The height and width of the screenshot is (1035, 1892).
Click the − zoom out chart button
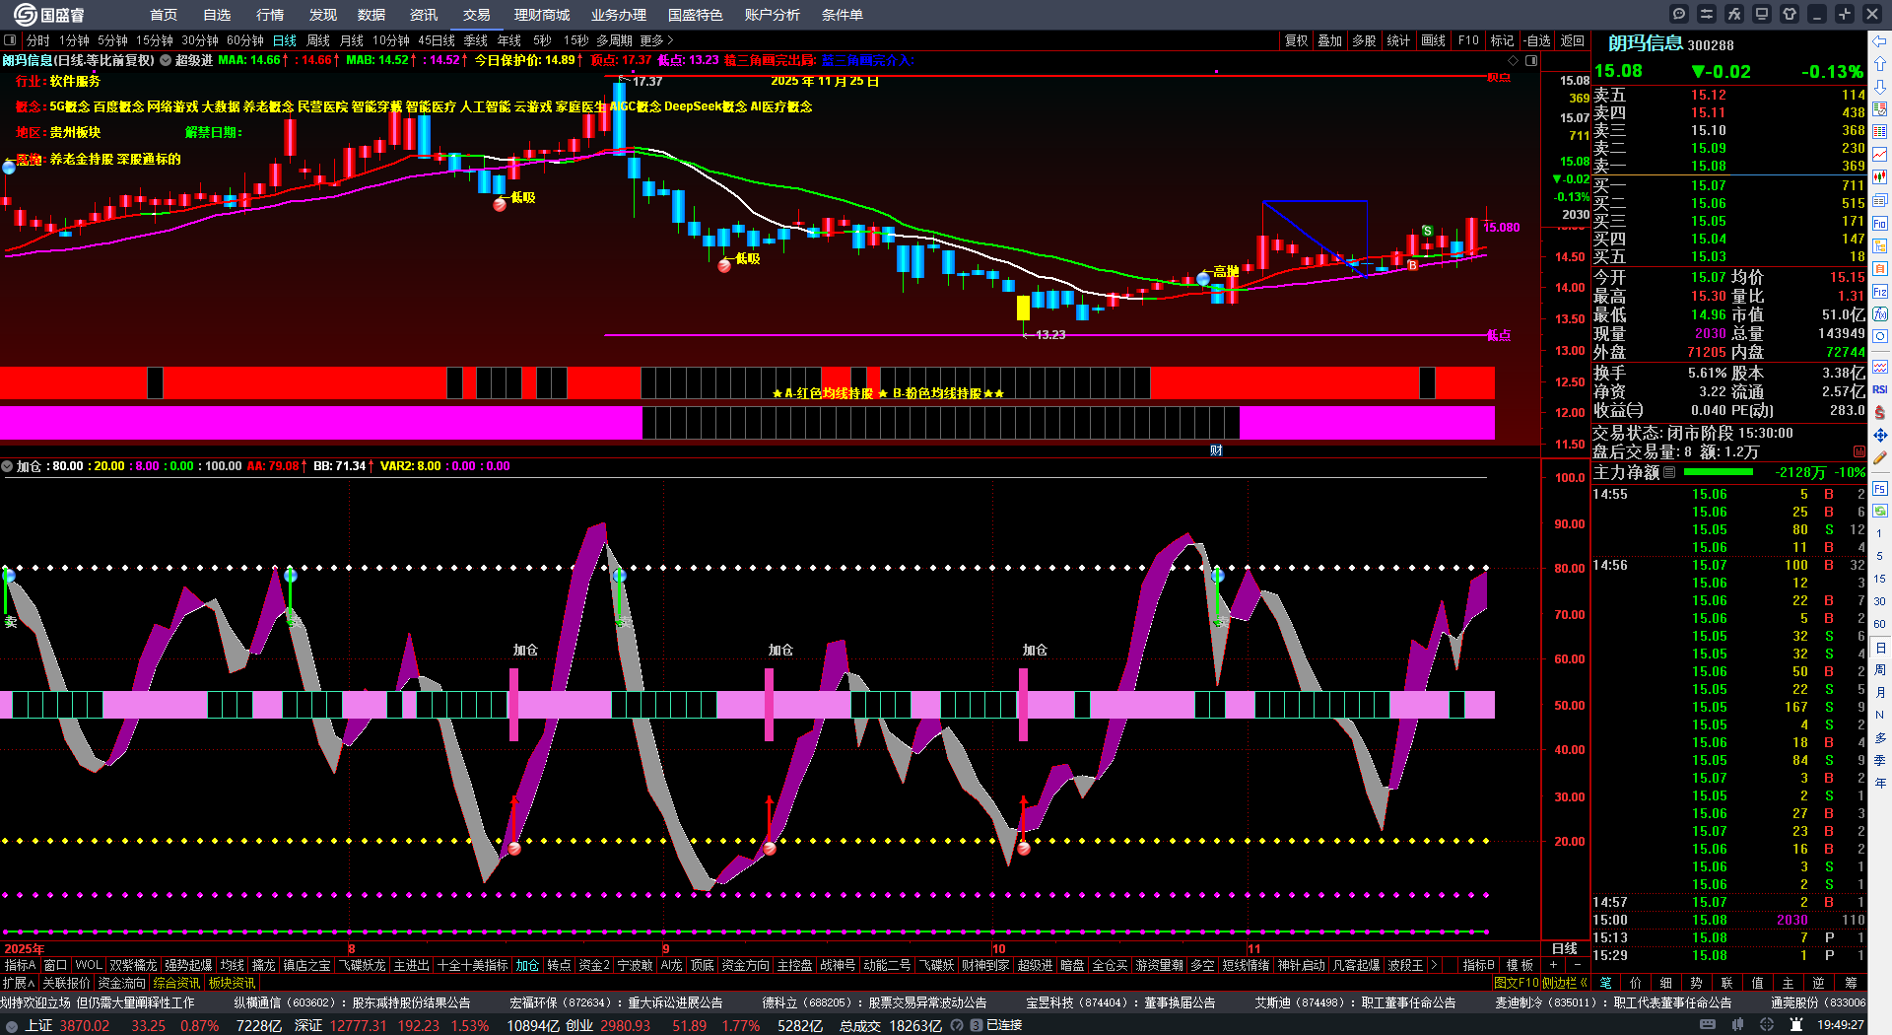point(1577,965)
